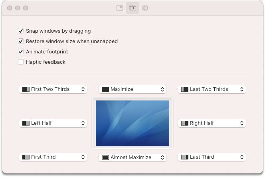Viewport: 265px width, 177px height.
Task: Click the blue desktop preview thumbnail
Action: 132,123
